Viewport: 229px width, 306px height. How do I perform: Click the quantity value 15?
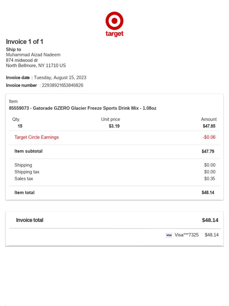click(x=20, y=126)
